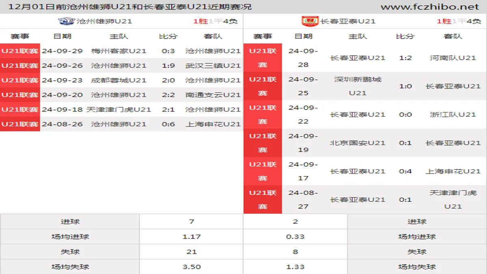
Task: Open the www.fczhibo.net website link
Action: pos(430,7)
